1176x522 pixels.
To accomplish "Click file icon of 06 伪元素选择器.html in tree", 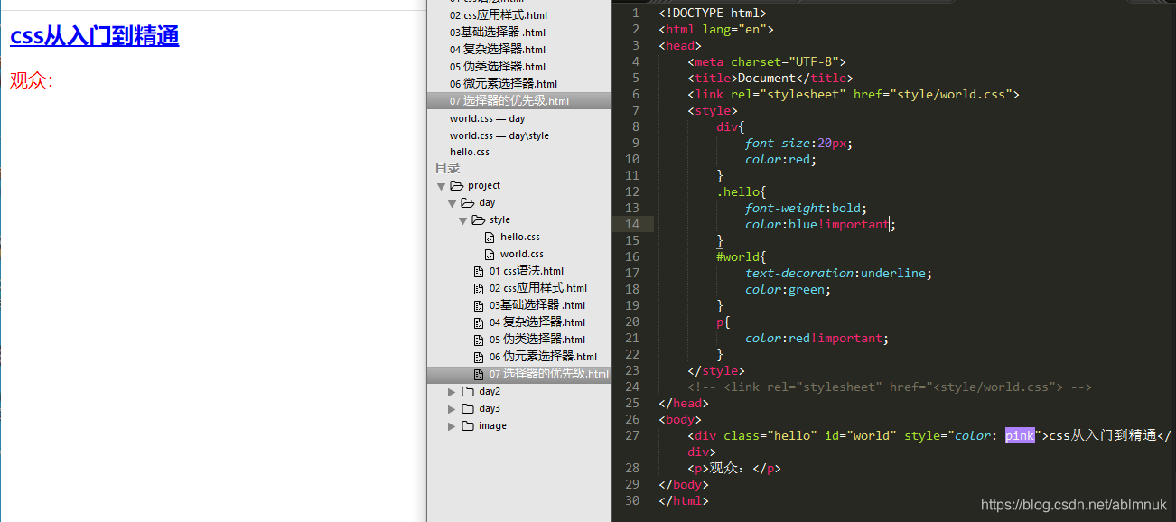I will [x=479, y=357].
